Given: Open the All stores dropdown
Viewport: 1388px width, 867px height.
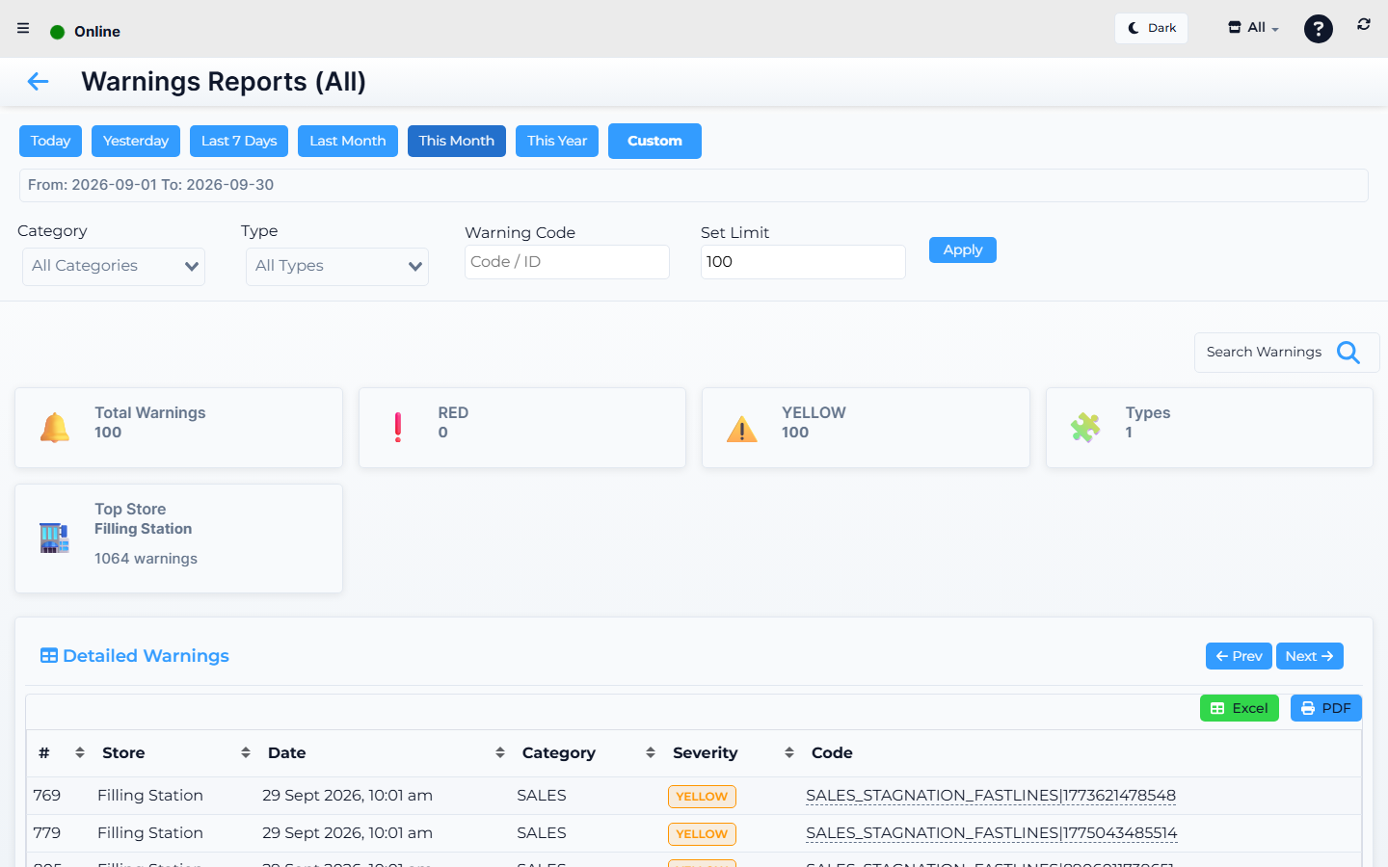Looking at the screenshot, I should pos(1253,28).
